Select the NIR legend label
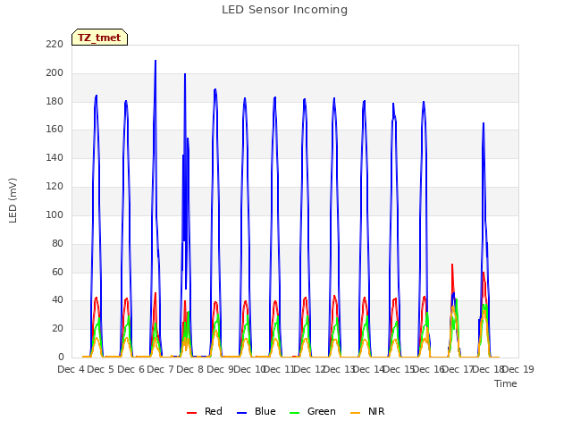The image size is (572, 429). pyautogui.click(x=376, y=411)
